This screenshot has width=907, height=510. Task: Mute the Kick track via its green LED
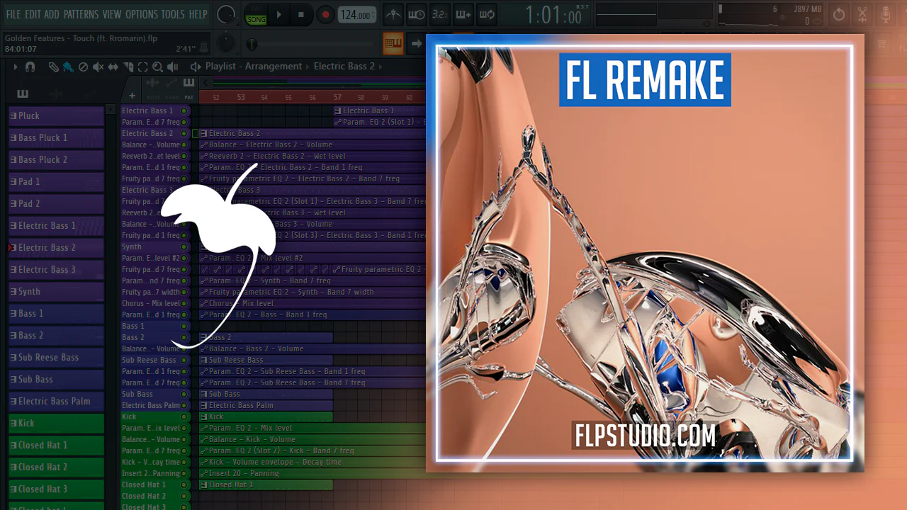(184, 417)
